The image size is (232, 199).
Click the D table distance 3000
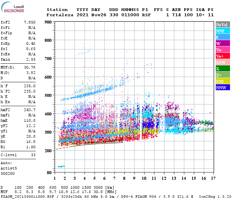(x=98, y=188)
